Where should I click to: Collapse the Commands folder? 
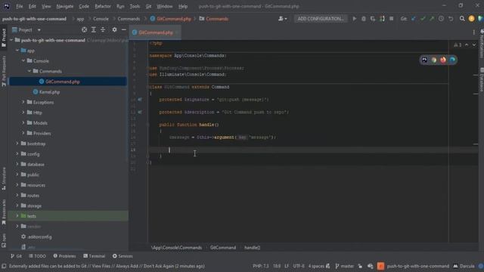coord(29,71)
